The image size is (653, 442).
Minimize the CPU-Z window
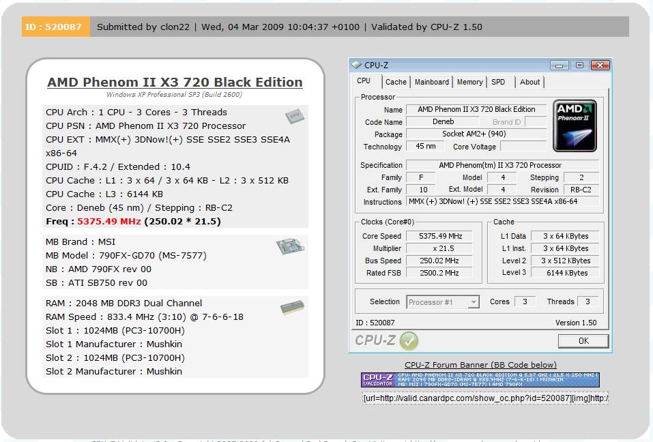click(x=559, y=65)
